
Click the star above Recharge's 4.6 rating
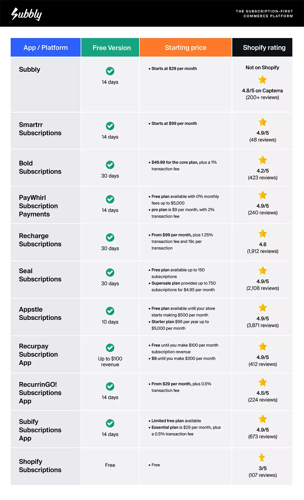point(263,234)
